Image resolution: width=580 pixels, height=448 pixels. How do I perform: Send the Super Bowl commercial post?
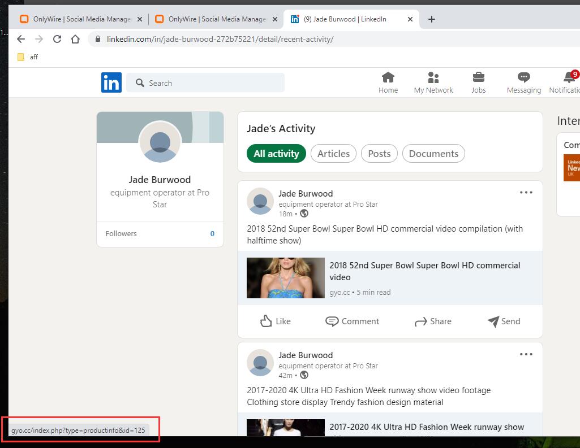(504, 321)
